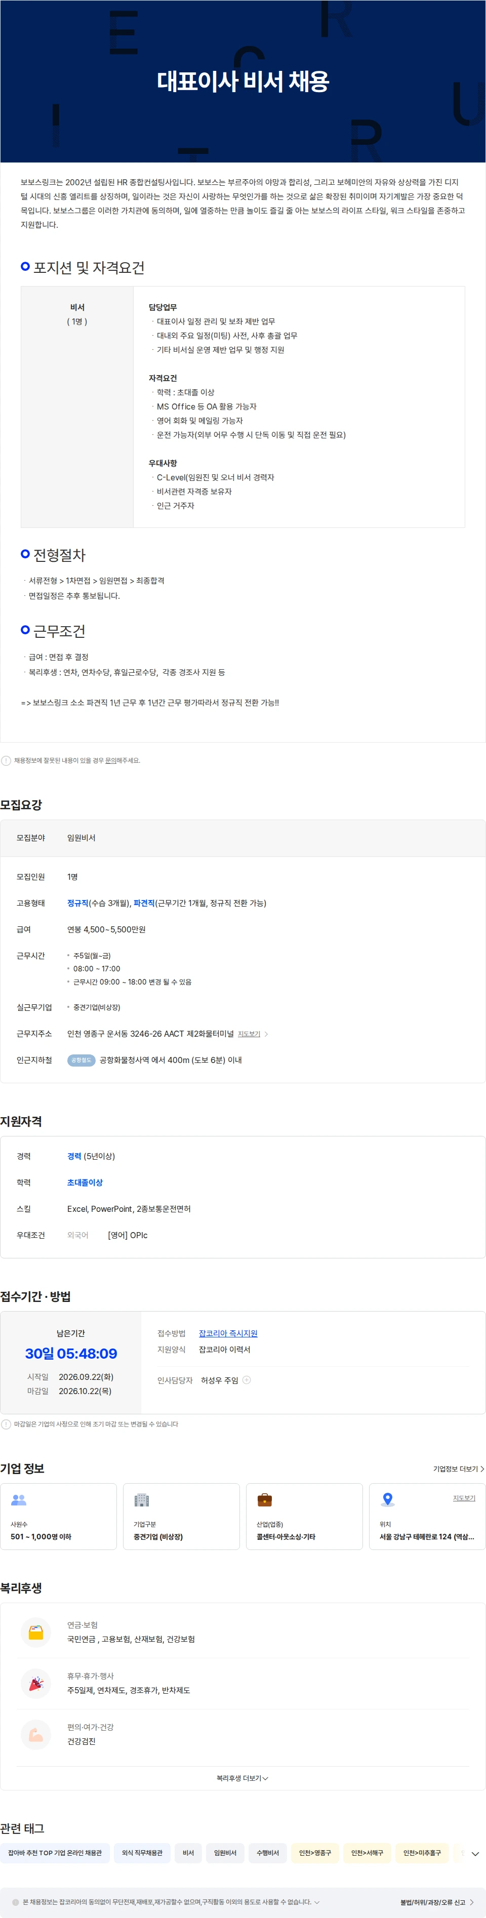
Task: Click the 연금·보험 benefits icon
Action: pos(36,1633)
